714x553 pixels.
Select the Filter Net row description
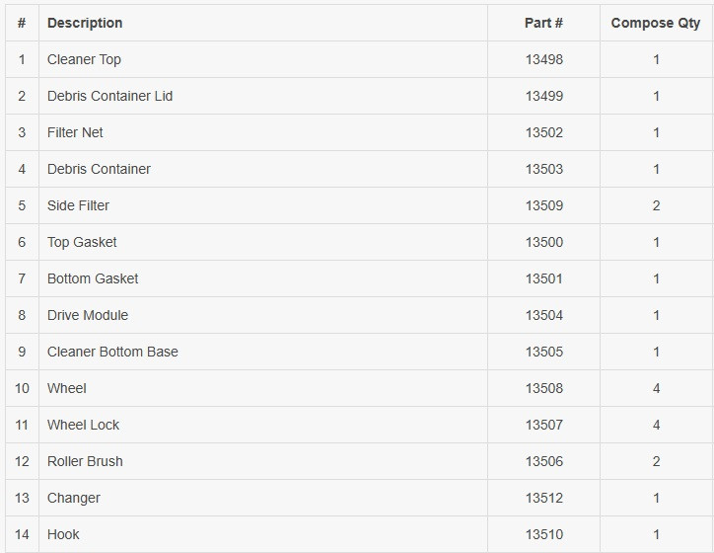pos(75,132)
